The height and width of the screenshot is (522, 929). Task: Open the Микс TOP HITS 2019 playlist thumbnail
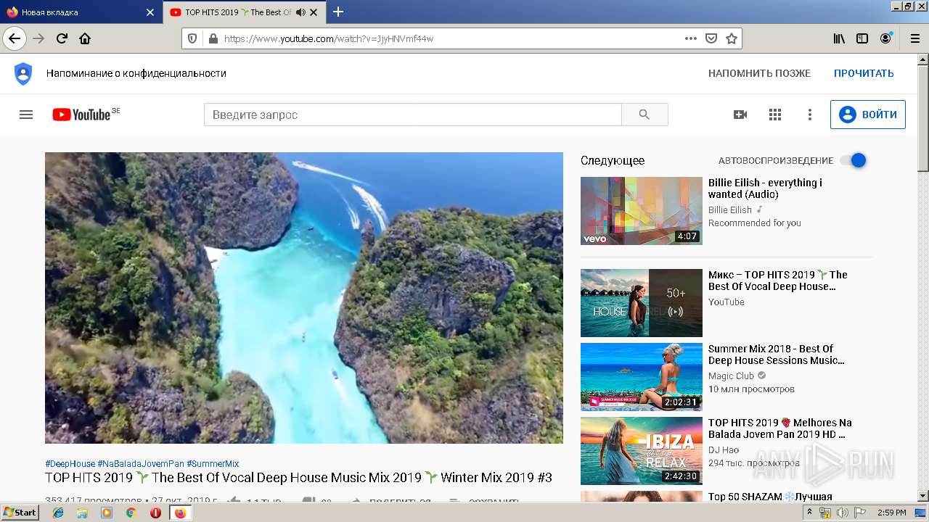642,303
